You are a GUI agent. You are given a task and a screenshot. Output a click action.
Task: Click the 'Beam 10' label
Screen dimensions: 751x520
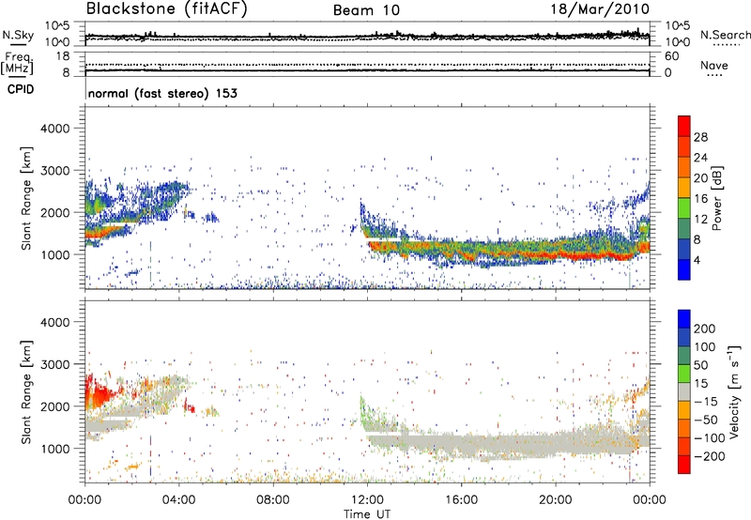coord(366,10)
